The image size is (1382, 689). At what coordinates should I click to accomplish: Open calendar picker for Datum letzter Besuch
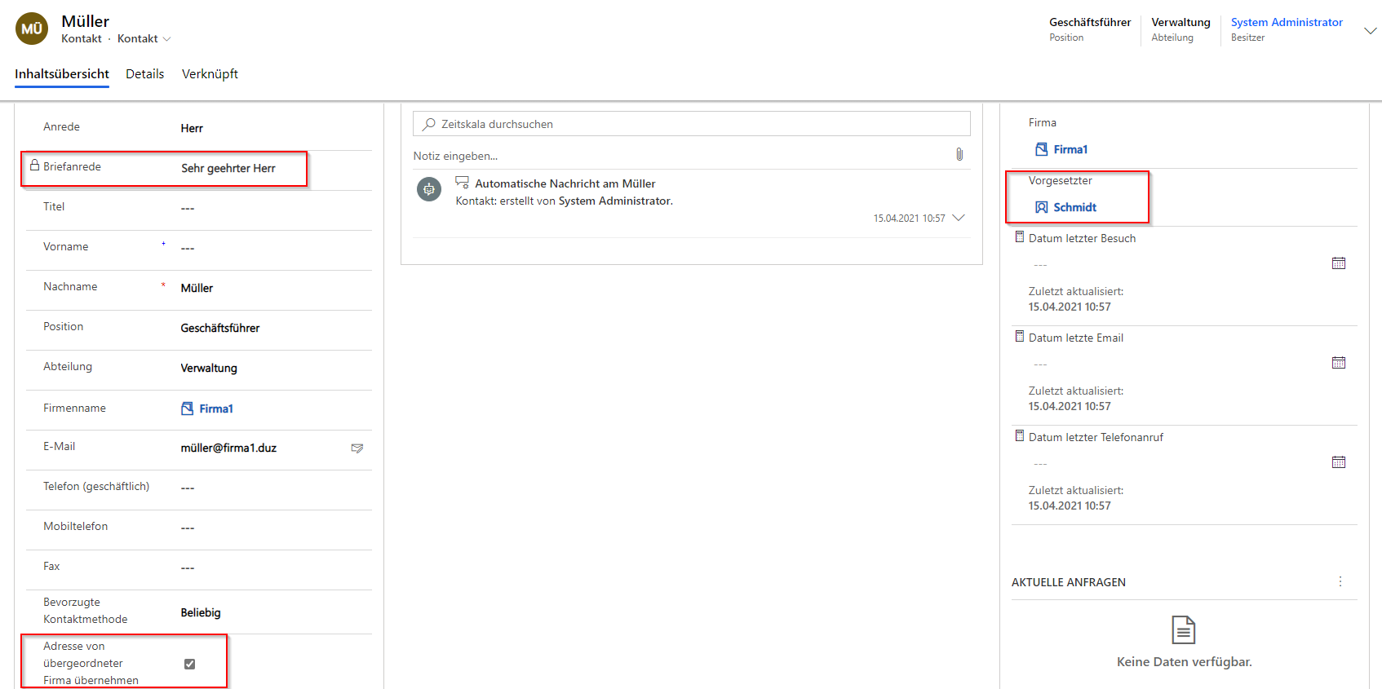[1338, 263]
